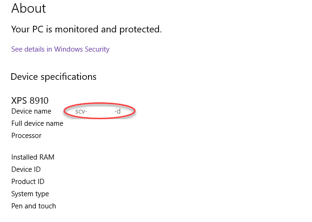Click the Processor label
The height and width of the screenshot is (222, 312).
coord(26,136)
